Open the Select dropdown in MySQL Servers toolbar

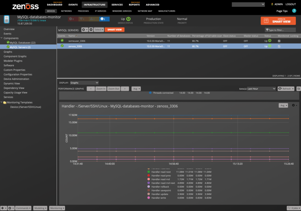(x=99, y=30)
